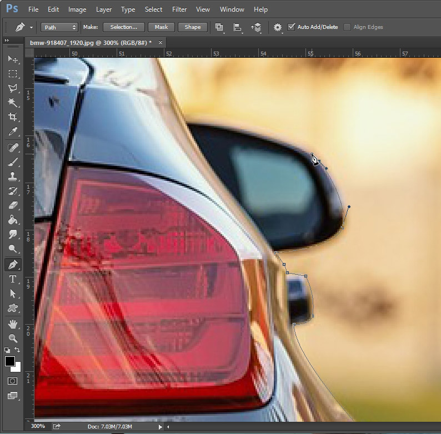
Task: Reset default foreground and background colors
Action: coord(7,350)
